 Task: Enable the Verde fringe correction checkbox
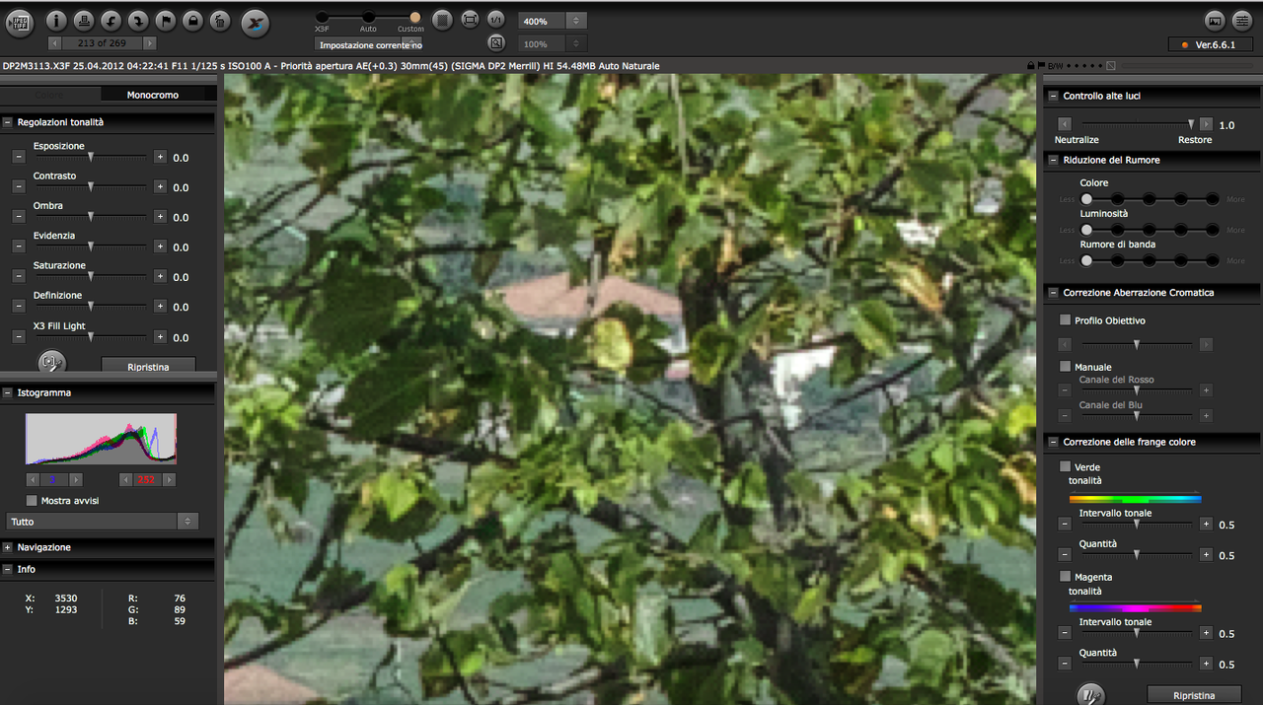(x=1065, y=466)
